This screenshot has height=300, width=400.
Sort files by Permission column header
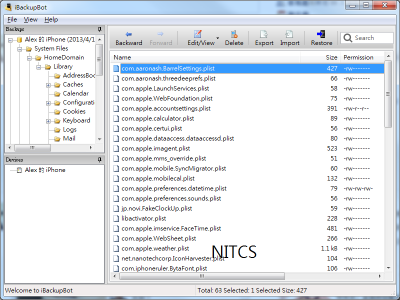pos(362,57)
